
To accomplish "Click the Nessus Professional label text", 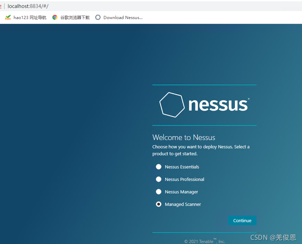I will click(x=185, y=180).
